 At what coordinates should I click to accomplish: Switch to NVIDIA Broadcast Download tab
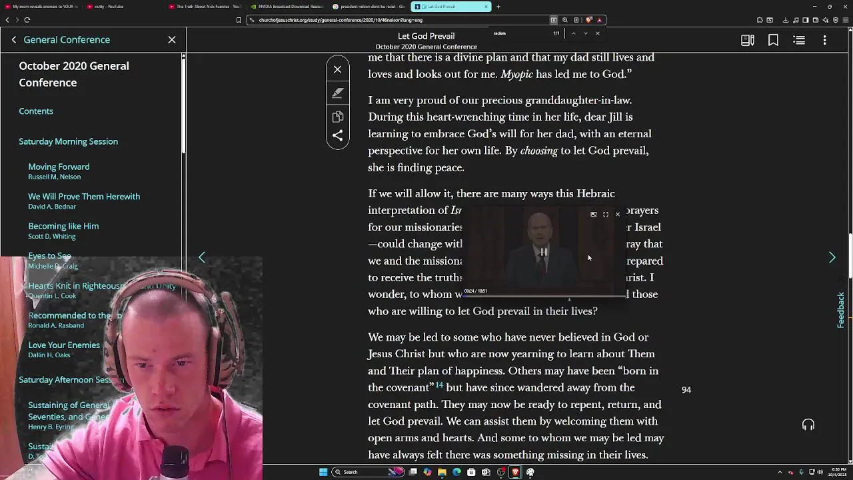point(287,7)
